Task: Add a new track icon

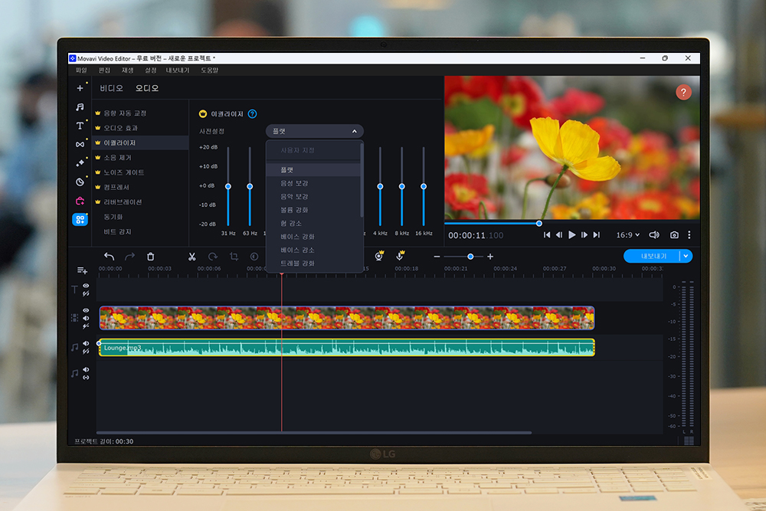Action: [x=82, y=270]
